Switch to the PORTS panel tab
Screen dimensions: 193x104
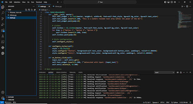tap(80, 73)
